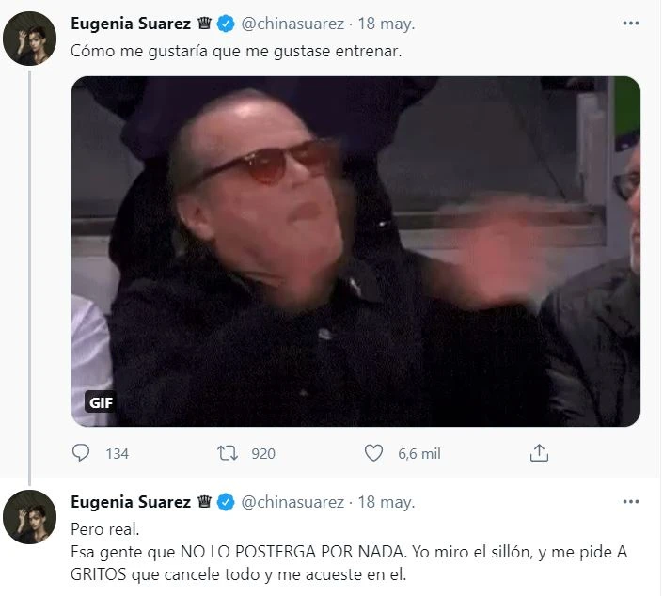Click Eugenia Suarez name on first tweet
Screen dimensions: 663x596
131,24
